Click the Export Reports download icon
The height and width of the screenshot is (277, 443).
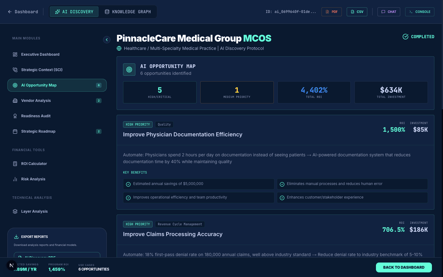16,237
